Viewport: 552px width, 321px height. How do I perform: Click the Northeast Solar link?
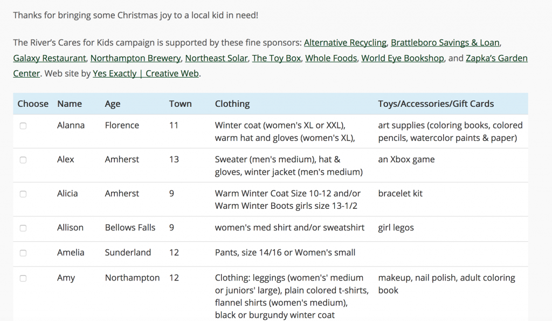(216, 58)
